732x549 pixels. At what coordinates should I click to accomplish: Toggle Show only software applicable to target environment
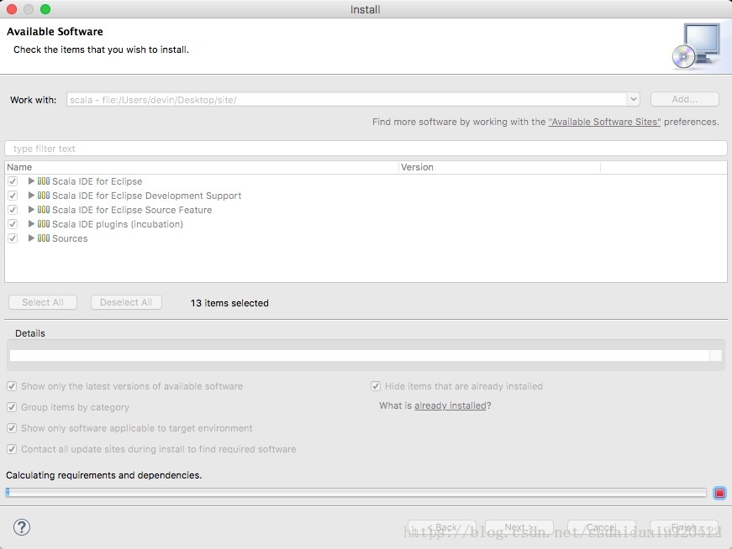(x=12, y=428)
